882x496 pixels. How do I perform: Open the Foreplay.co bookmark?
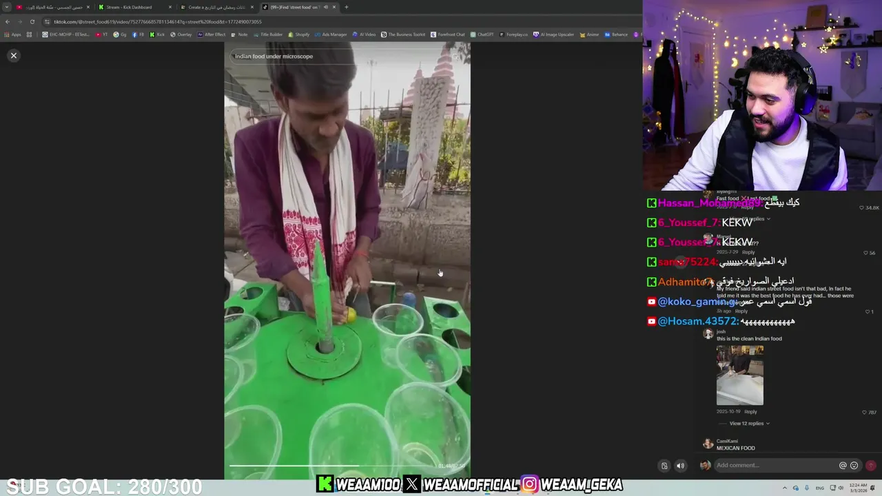514,34
